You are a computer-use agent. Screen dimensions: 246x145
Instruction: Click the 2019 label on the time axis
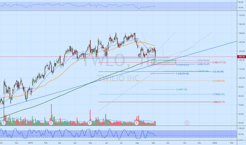(x=30, y=143)
